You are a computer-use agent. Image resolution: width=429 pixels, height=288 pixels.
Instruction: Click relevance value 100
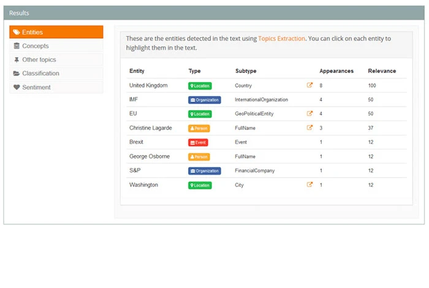[x=372, y=86]
